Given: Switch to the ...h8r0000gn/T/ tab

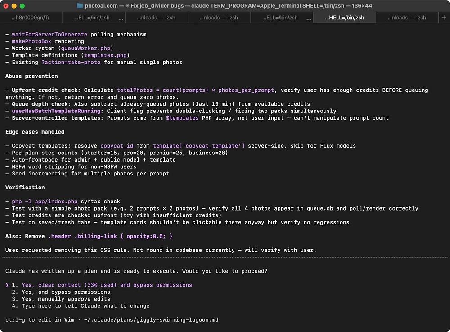Looking at the screenshot, I should (31, 18).
